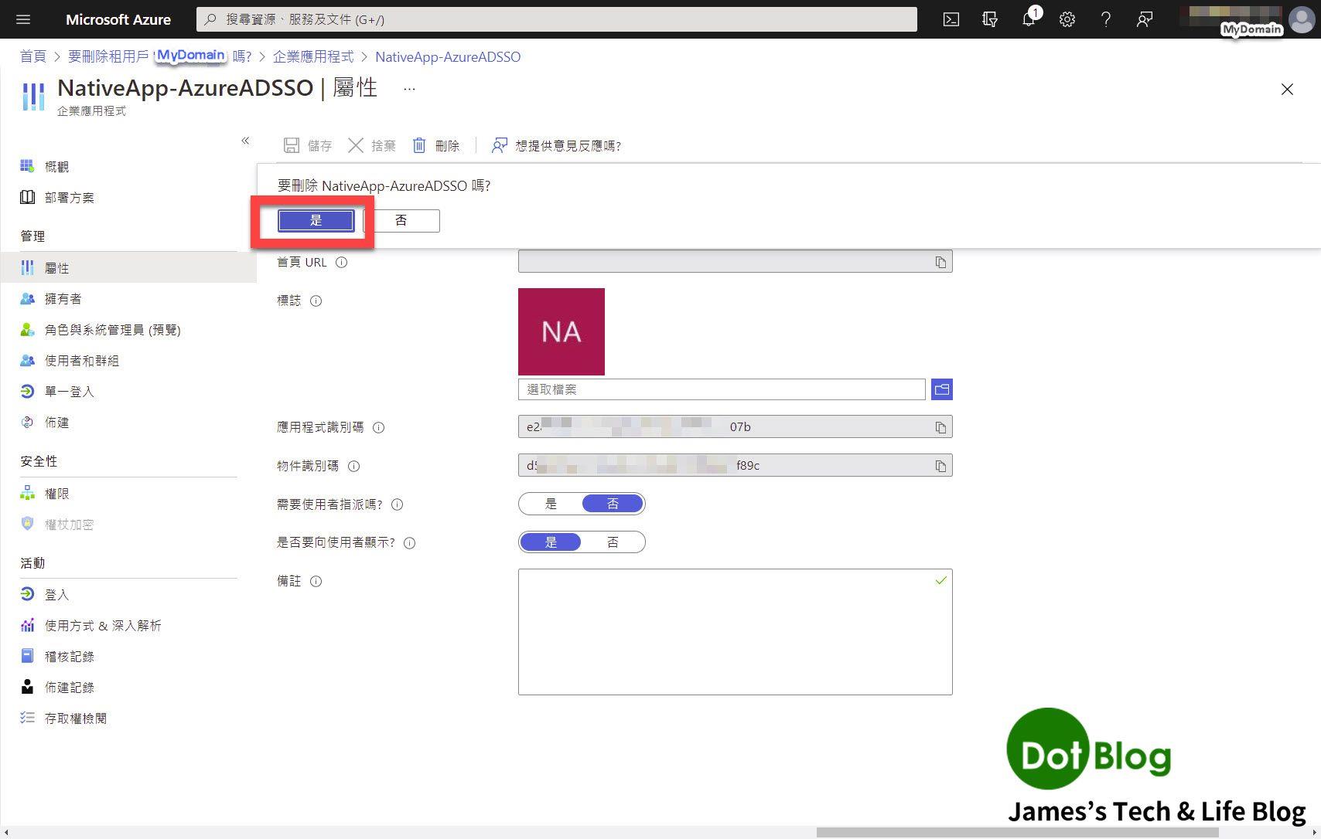This screenshot has width=1321, height=839.
Task: Set 需要使用者指派 to 是
Action: (x=551, y=504)
